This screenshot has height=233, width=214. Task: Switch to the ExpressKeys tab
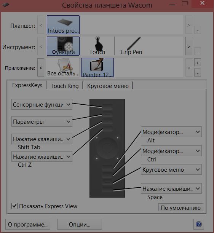[x=27, y=85]
